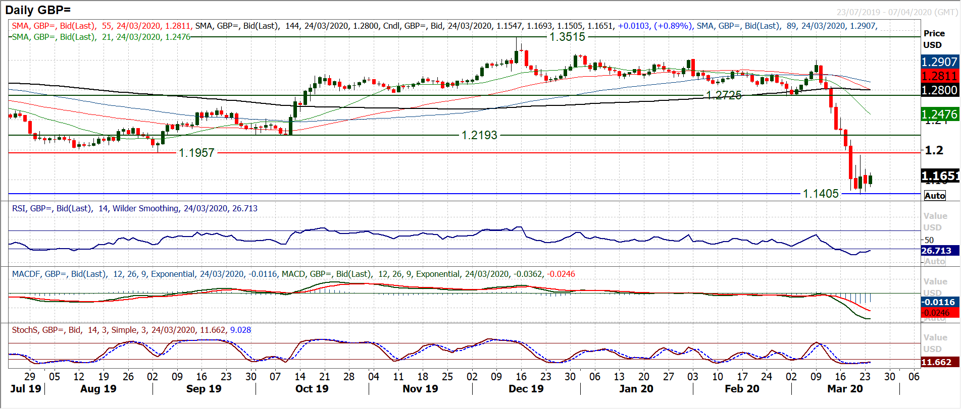Click the 1.2907 blue SMA price tag
961x409 pixels.
pos(939,62)
